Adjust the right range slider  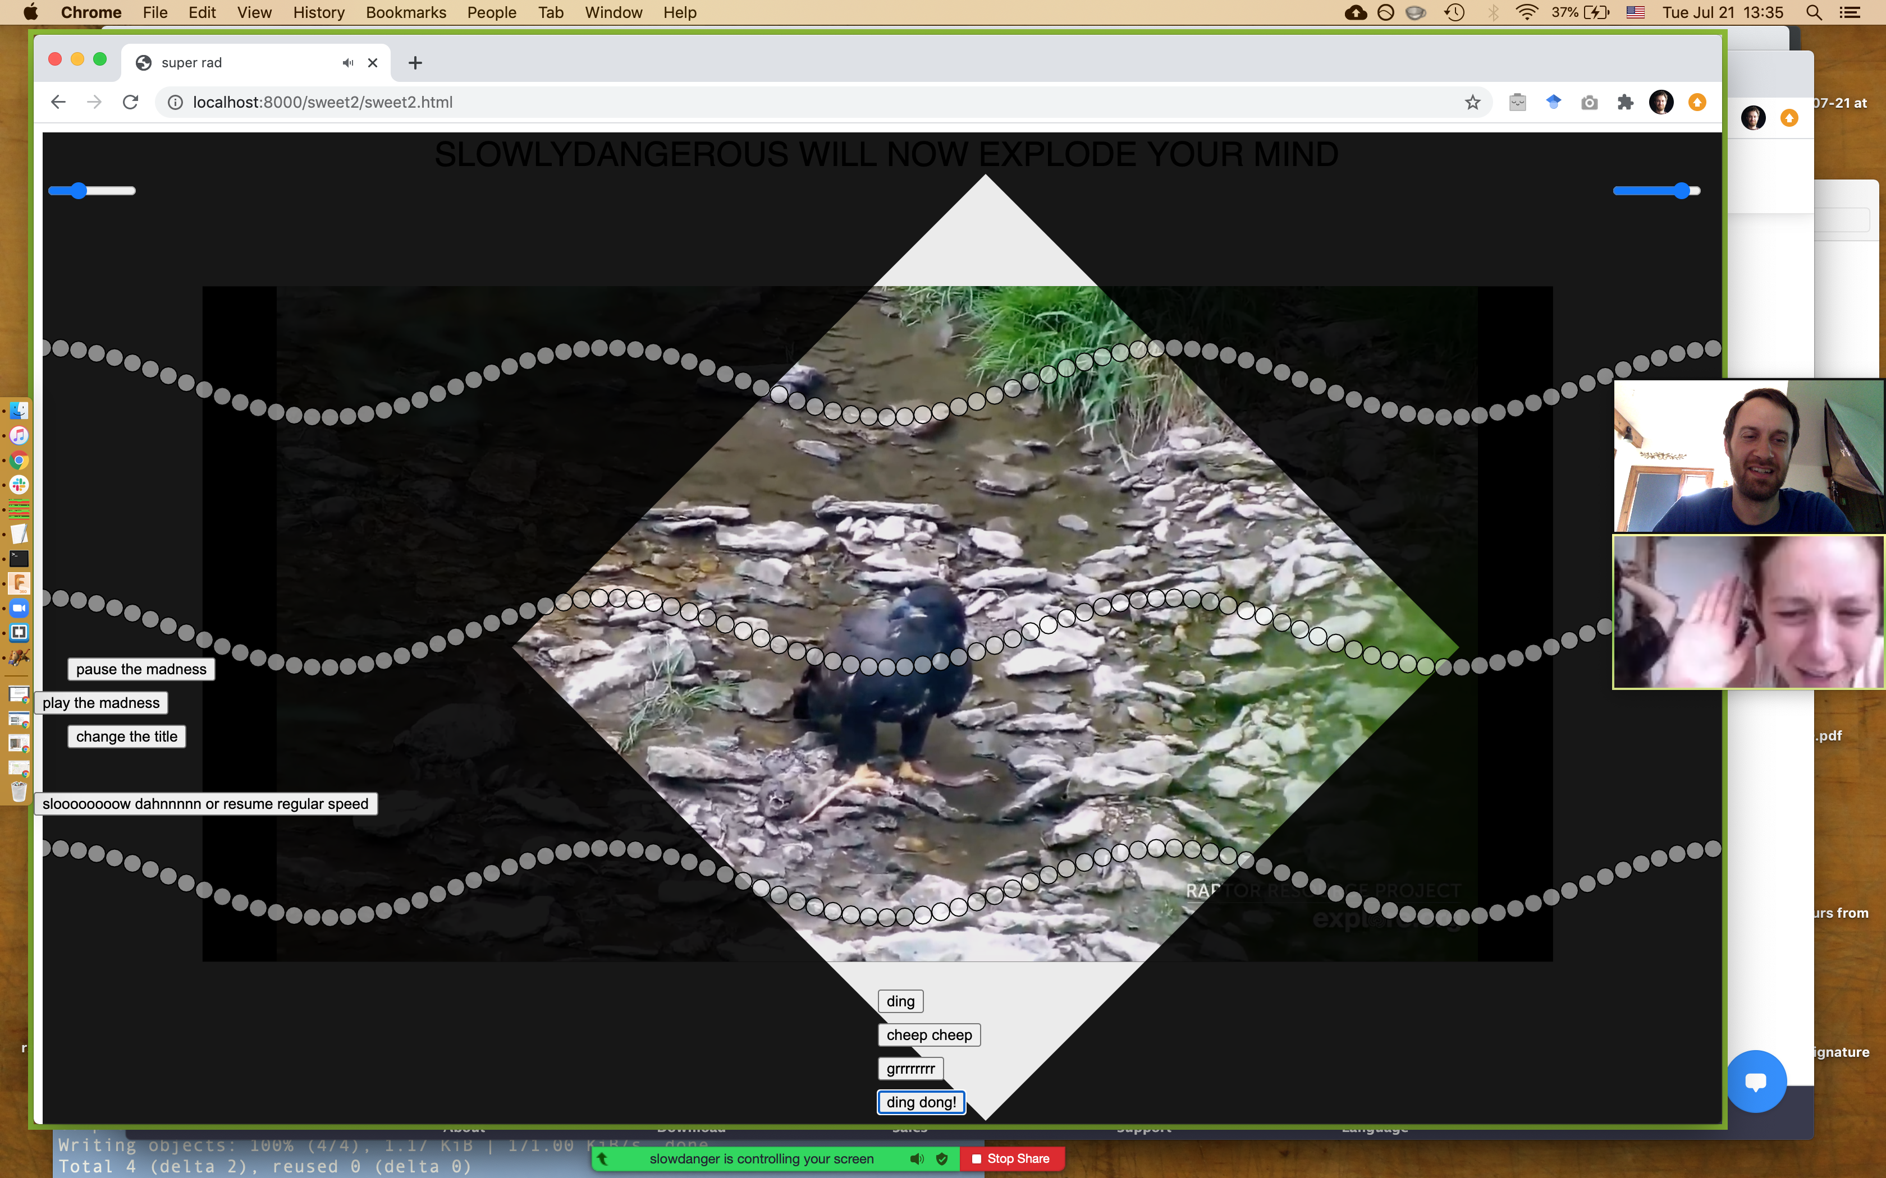click(x=1657, y=191)
